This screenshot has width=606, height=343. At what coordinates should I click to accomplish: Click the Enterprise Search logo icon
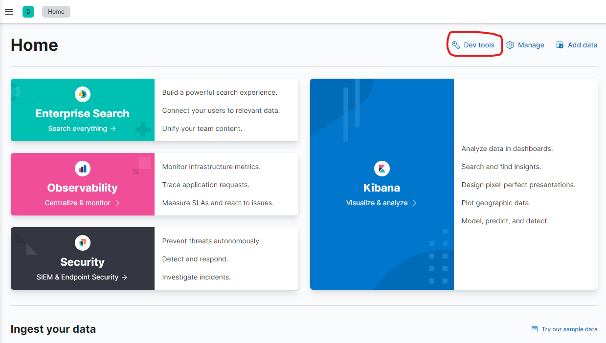pos(83,94)
